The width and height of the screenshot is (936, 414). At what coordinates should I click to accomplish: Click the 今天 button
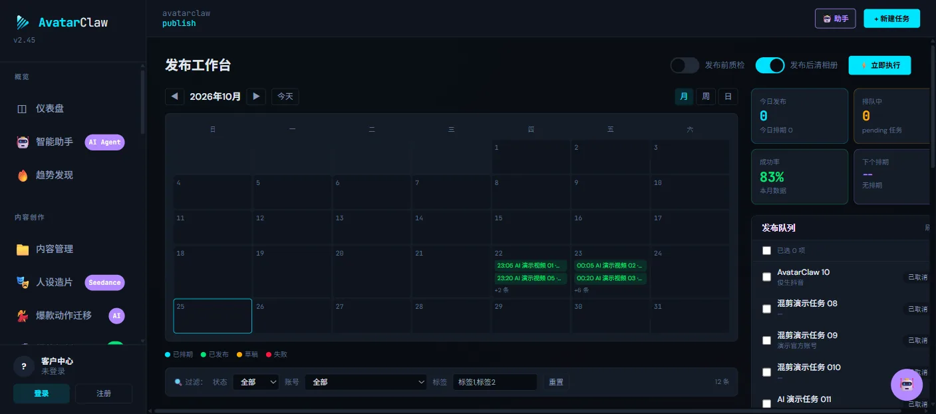[285, 97]
